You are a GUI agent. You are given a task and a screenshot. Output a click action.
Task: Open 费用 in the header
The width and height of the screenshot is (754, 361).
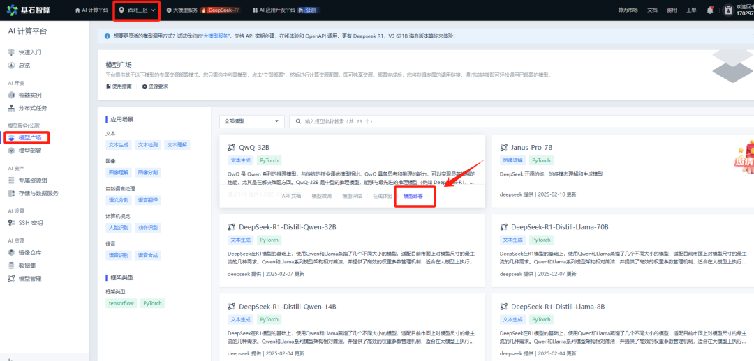[672, 10]
